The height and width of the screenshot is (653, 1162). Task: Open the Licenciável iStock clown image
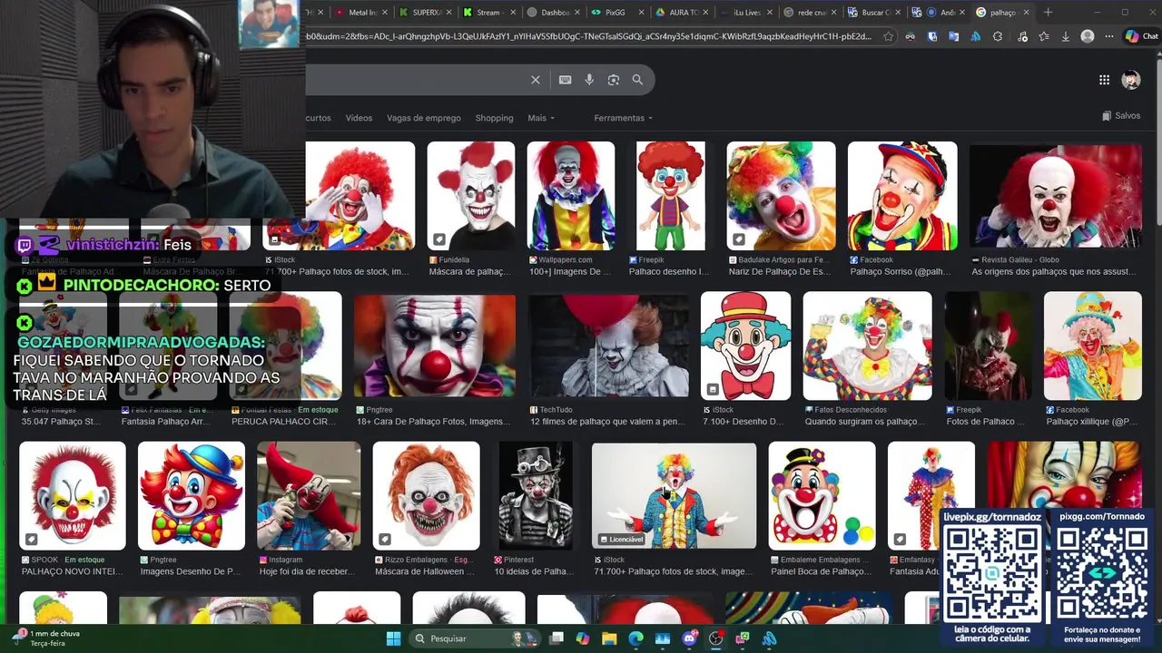point(674,495)
